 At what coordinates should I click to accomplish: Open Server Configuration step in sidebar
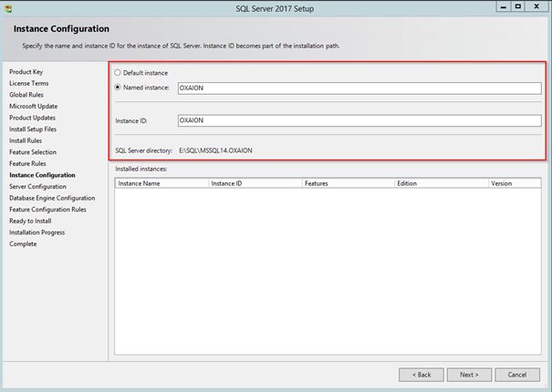click(37, 187)
